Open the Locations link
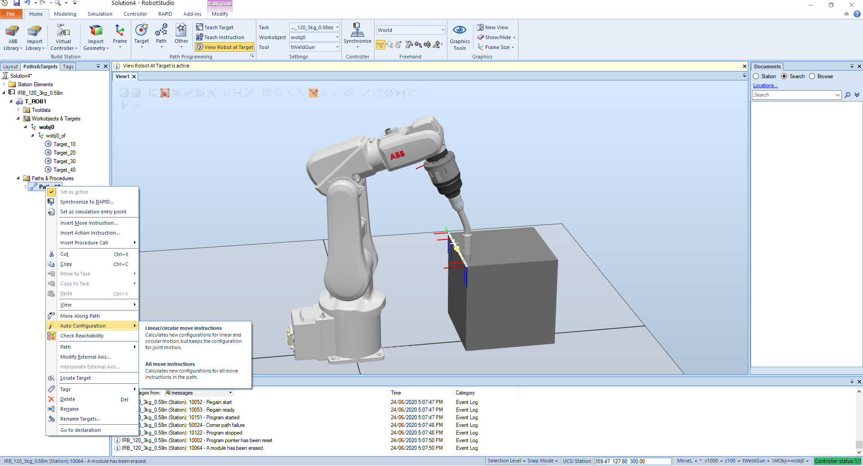Image resolution: width=863 pixels, height=466 pixels. (765, 85)
